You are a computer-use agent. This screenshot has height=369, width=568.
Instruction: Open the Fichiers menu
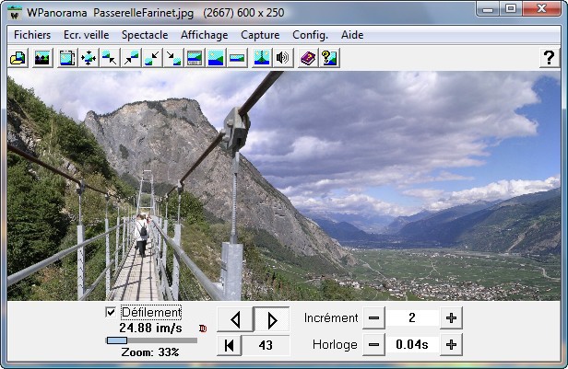click(32, 35)
